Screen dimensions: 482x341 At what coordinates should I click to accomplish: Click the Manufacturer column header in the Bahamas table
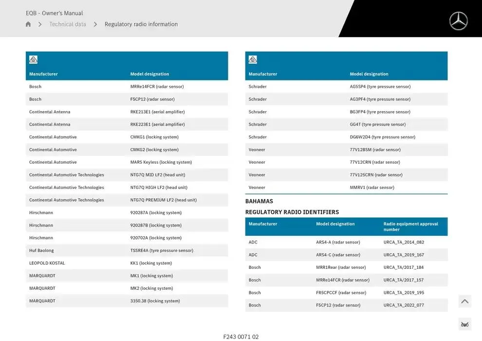pyautogui.click(x=263, y=224)
